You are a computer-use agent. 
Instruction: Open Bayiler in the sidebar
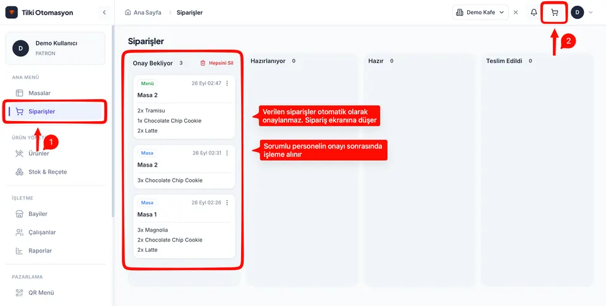tap(56, 214)
